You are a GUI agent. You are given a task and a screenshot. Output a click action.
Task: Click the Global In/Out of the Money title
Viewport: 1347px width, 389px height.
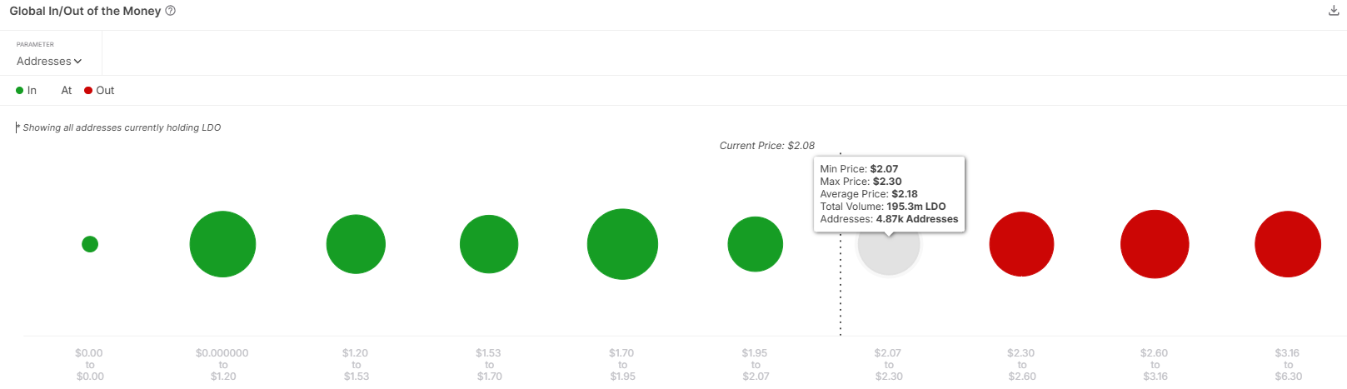pyautogui.click(x=85, y=11)
